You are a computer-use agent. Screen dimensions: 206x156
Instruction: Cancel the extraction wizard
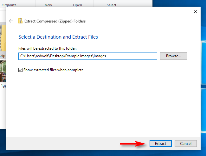pos(185,143)
